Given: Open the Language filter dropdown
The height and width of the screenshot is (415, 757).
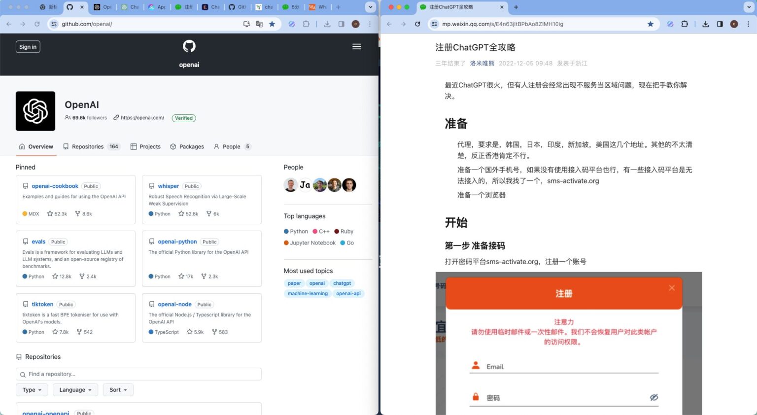Looking at the screenshot, I should [75, 389].
